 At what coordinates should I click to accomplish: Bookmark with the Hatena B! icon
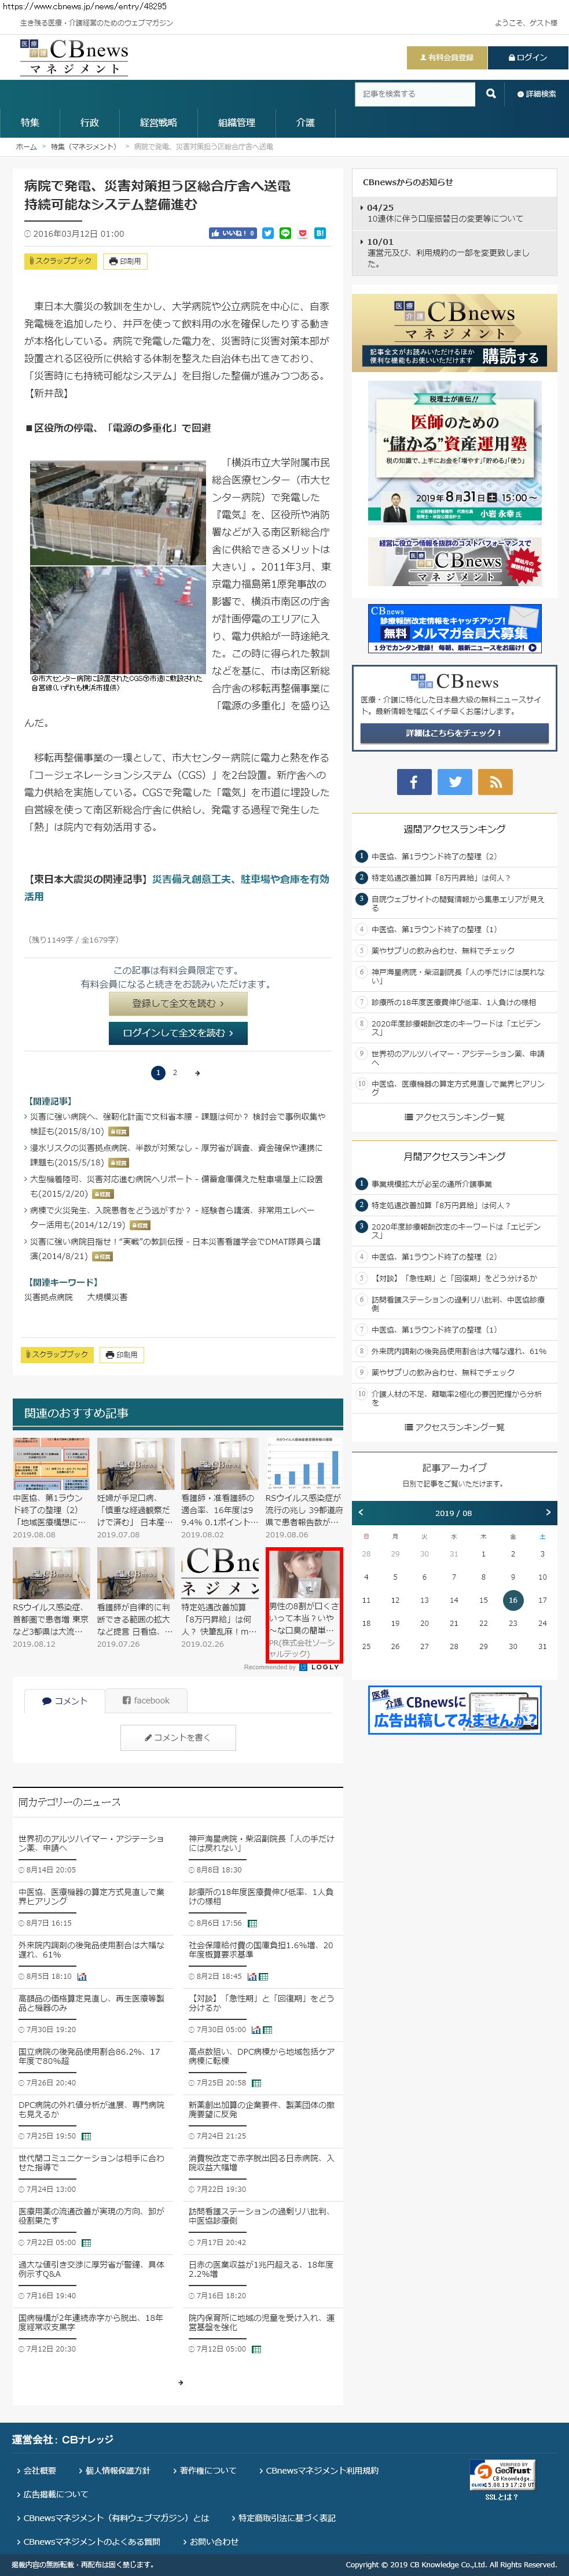(320, 233)
